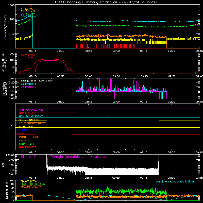Click the Absolute geomagnetic latitude label
The image size is (203, 203).
tap(175, 181)
